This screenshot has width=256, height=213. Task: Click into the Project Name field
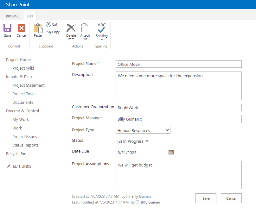tap(178, 64)
